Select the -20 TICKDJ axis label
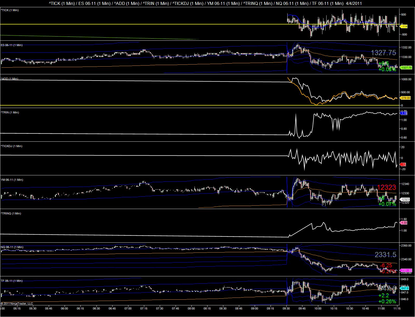415x317 pixels. pos(403,169)
